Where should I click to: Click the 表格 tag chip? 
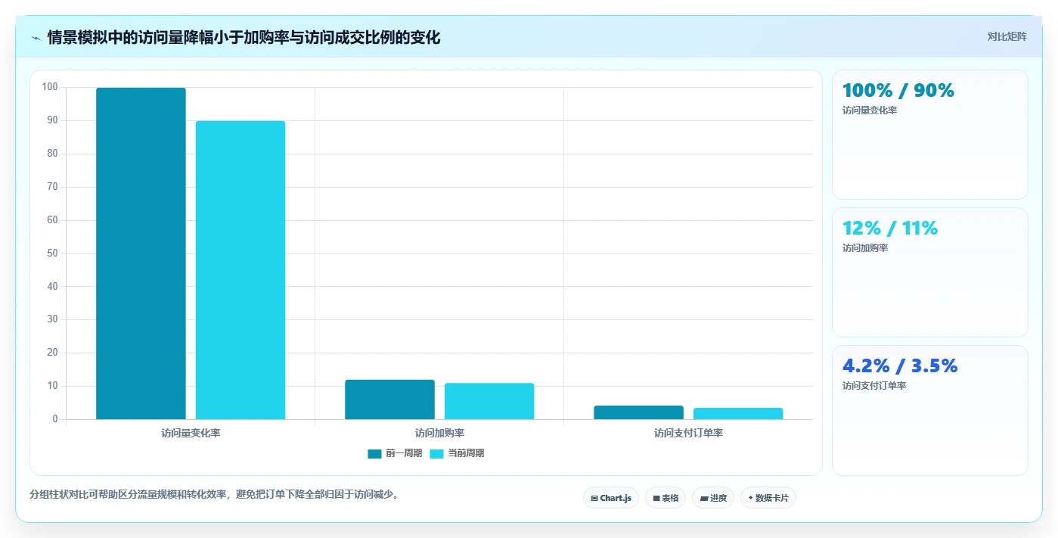click(x=666, y=498)
